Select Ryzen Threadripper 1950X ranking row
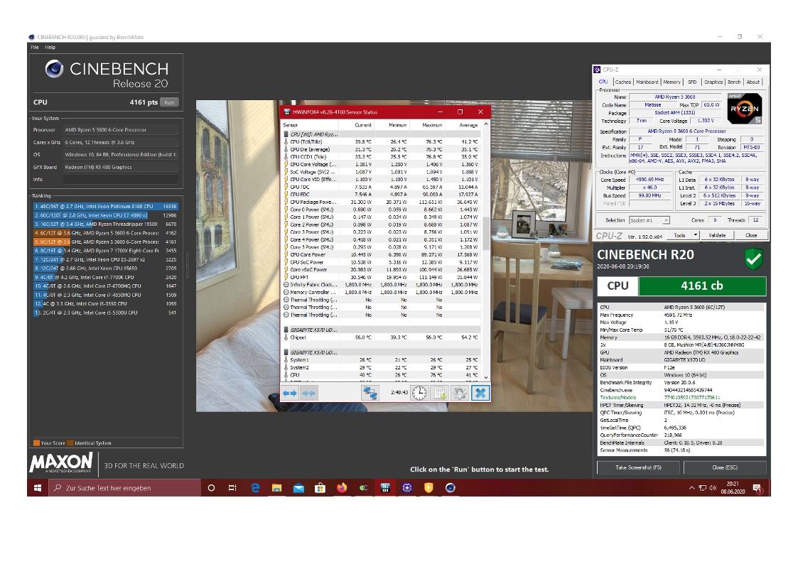 [105, 224]
